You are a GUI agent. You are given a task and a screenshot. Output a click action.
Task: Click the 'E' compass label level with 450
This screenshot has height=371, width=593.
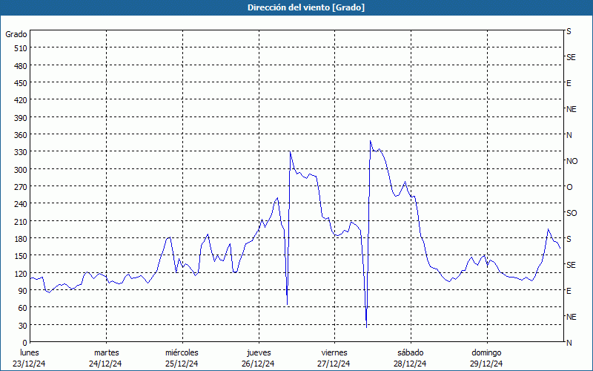(x=569, y=83)
